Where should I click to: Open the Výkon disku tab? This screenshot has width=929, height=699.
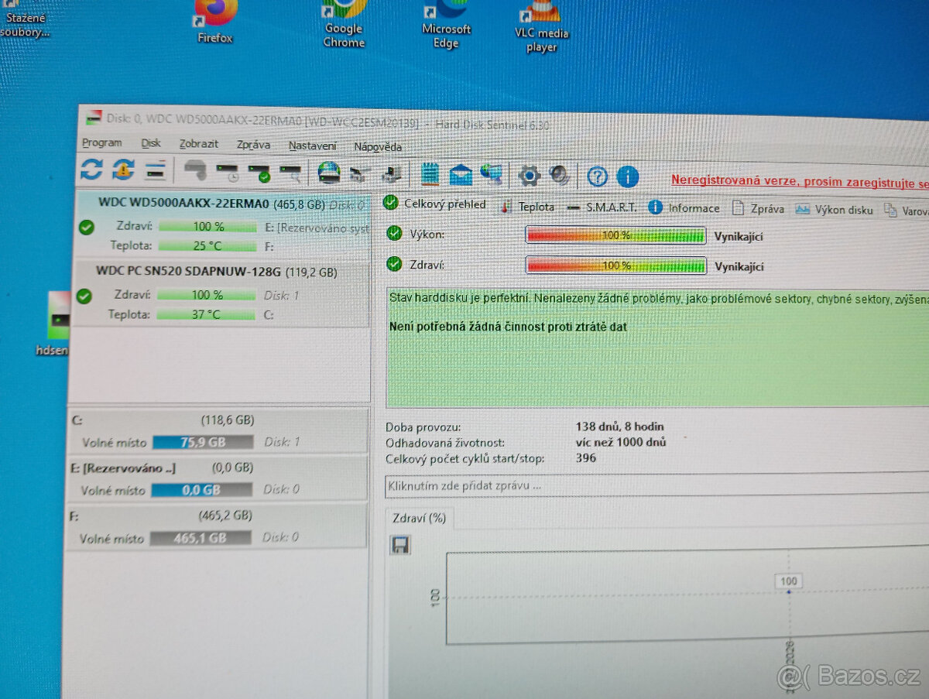click(x=835, y=210)
